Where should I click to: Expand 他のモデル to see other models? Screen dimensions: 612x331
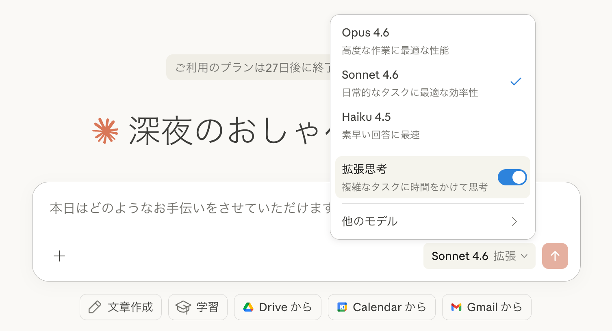tap(432, 221)
